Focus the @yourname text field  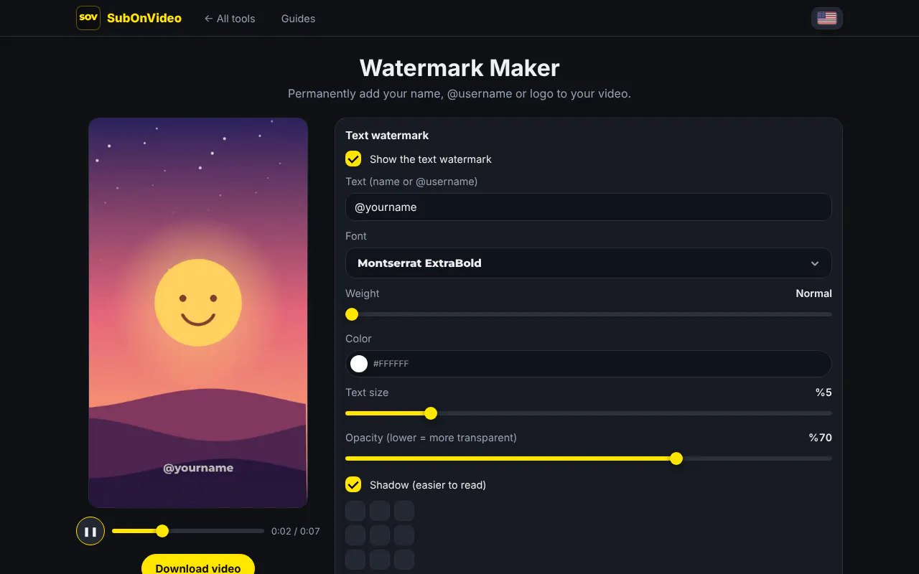pyautogui.click(x=589, y=207)
